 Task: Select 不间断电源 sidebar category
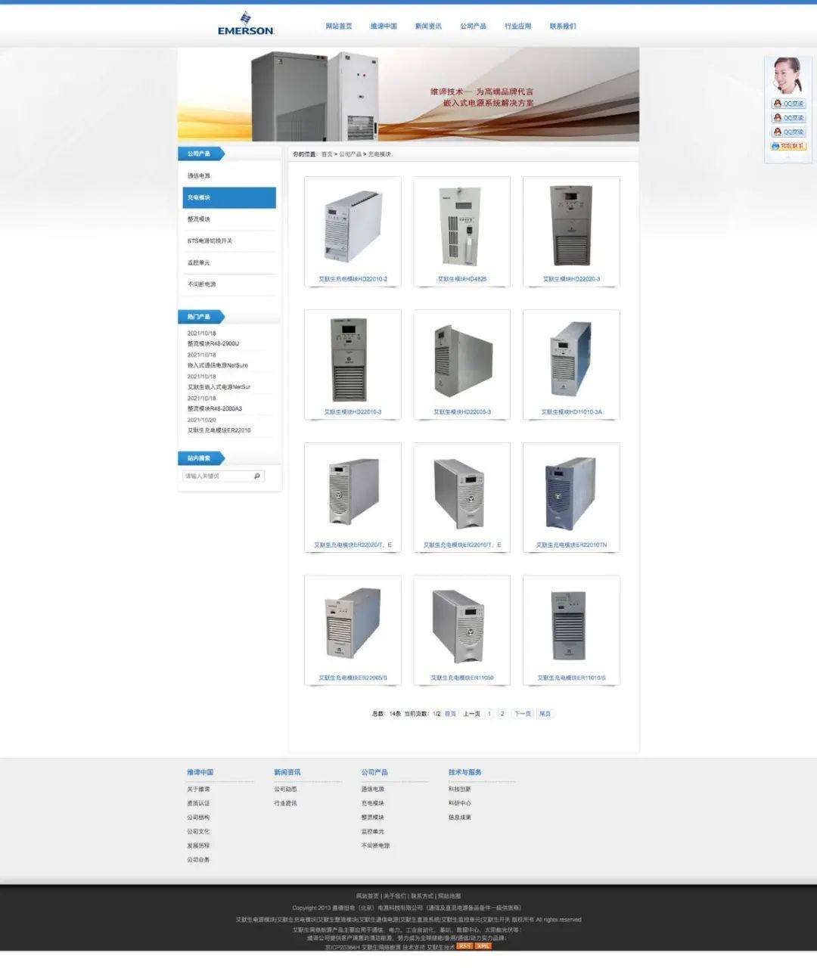[x=202, y=284]
